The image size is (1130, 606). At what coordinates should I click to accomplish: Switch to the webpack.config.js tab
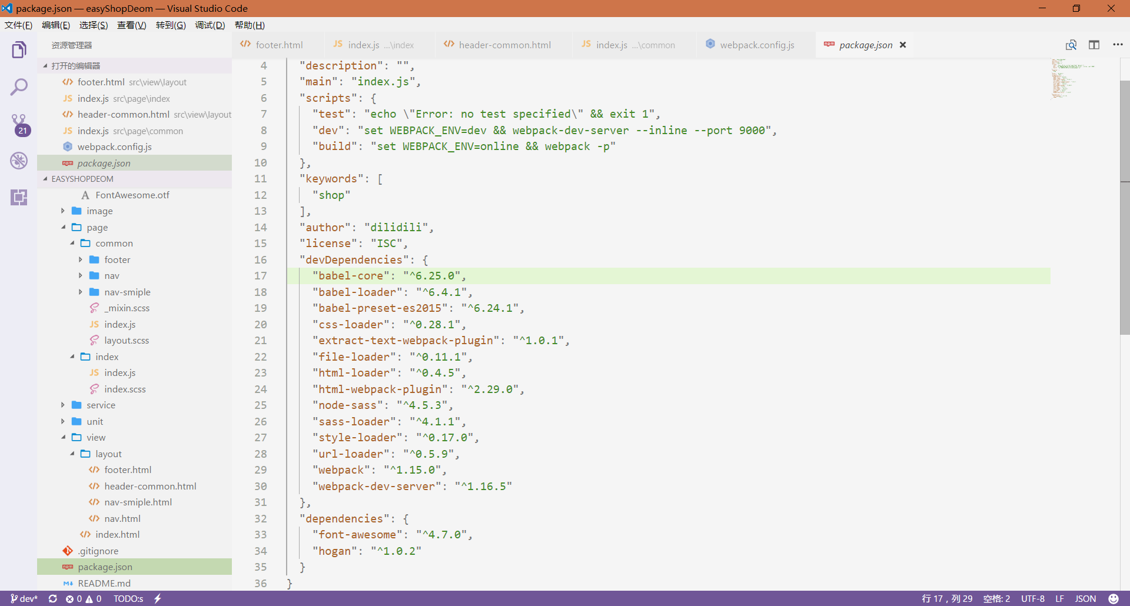point(756,45)
